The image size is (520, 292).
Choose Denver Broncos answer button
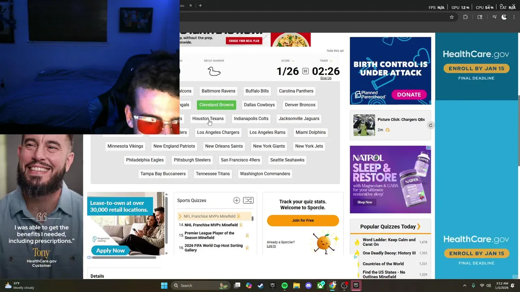pyautogui.click(x=300, y=105)
